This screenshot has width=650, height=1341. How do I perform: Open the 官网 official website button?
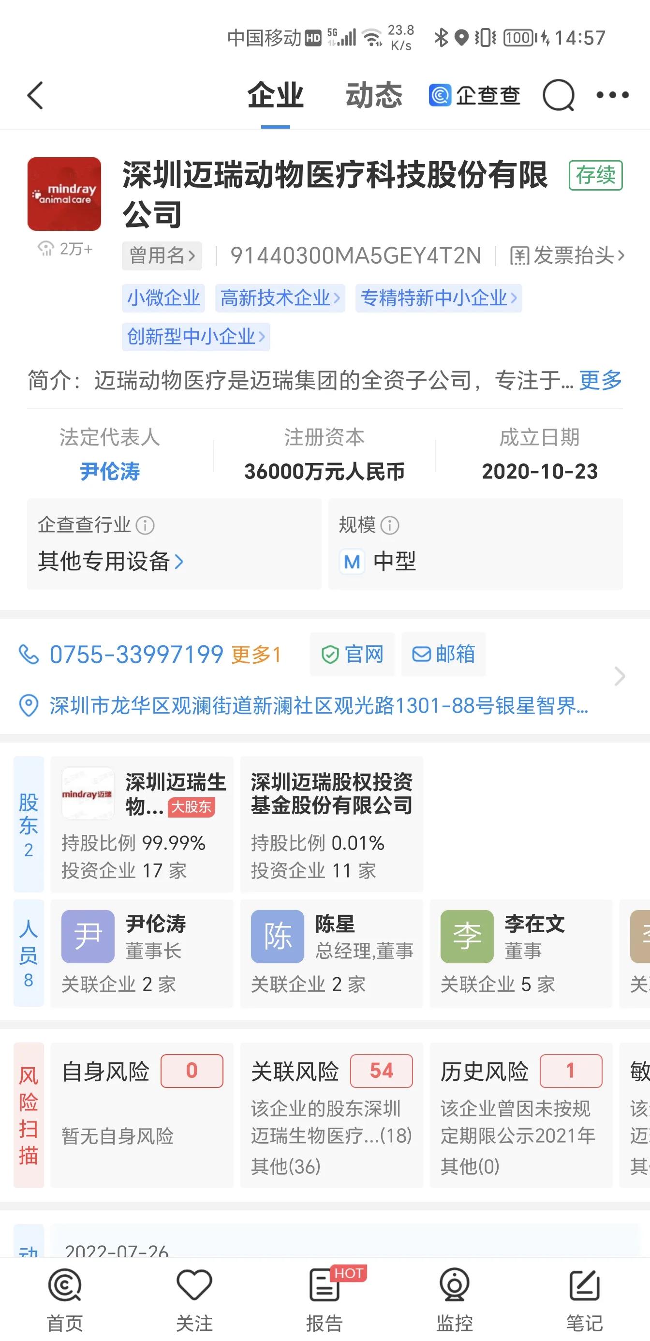[352, 654]
